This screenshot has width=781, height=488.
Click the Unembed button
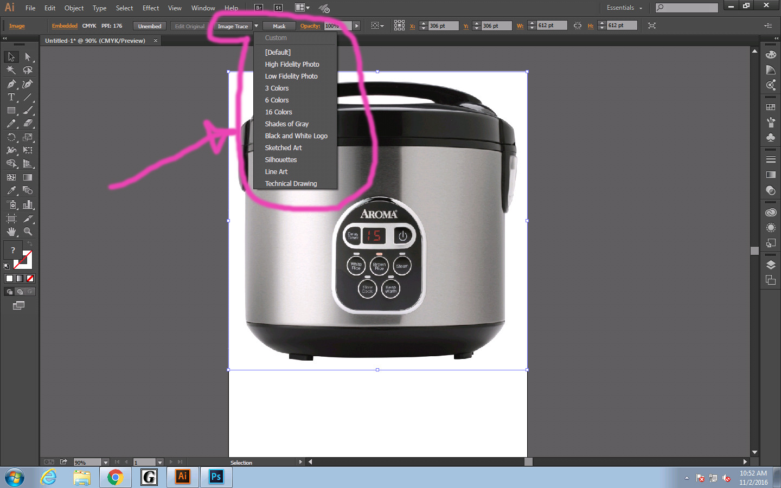click(150, 26)
